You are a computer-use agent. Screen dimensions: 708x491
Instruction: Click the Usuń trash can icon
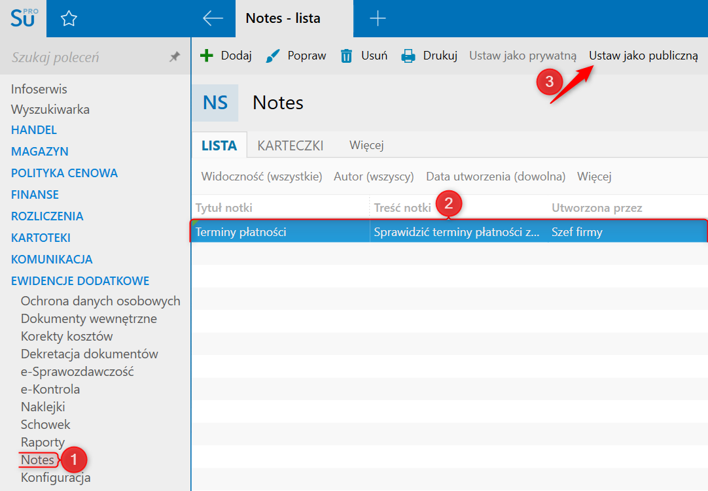[346, 56]
